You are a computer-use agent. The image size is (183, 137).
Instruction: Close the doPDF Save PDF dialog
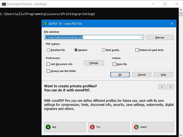click(x=172, y=23)
